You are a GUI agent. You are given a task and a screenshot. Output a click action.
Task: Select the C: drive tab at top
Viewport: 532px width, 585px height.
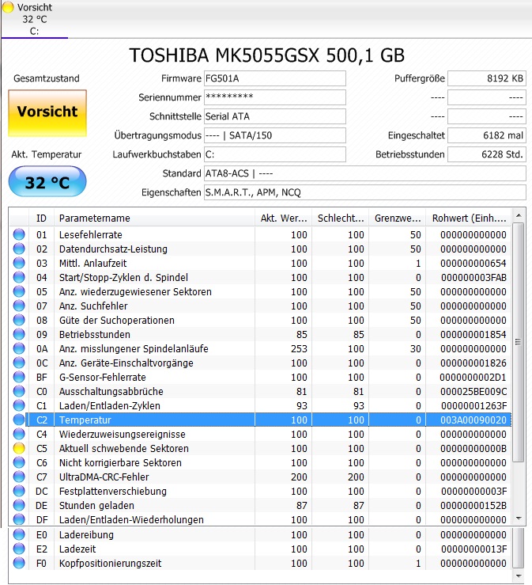tap(34, 19)
